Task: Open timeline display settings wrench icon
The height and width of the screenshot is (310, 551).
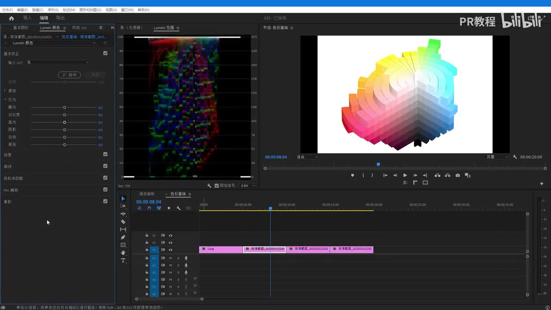Action: point(178,208)
